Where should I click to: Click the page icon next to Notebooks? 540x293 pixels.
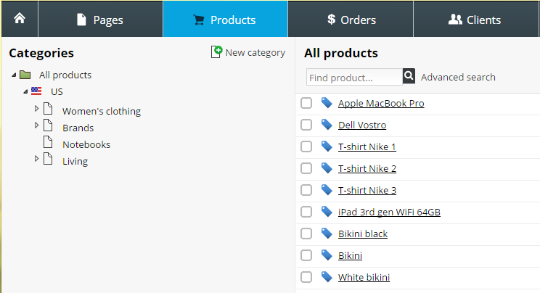tap(48, 141)
